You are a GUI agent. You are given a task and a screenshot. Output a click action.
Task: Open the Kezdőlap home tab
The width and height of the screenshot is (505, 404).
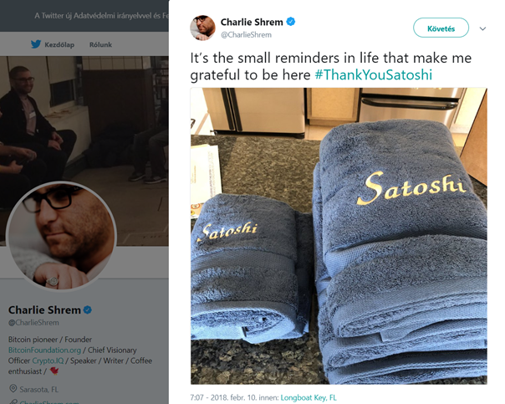pos(59,44)
